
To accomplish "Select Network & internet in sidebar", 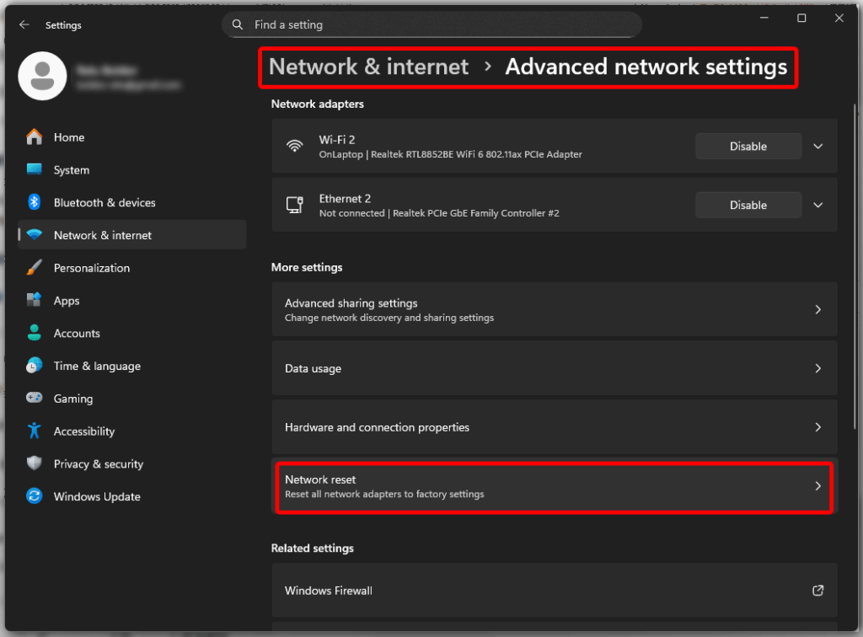I will pos(132,235).
